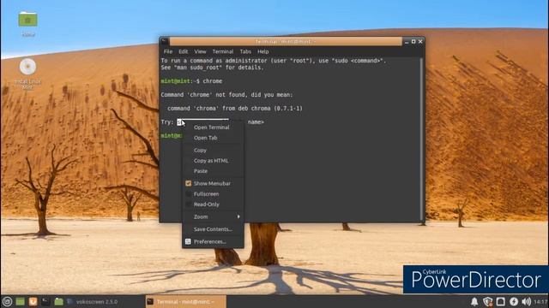Open the Linux Mint start menu
The height and width of the screenshot is (308, 549).
coord(7,301)
